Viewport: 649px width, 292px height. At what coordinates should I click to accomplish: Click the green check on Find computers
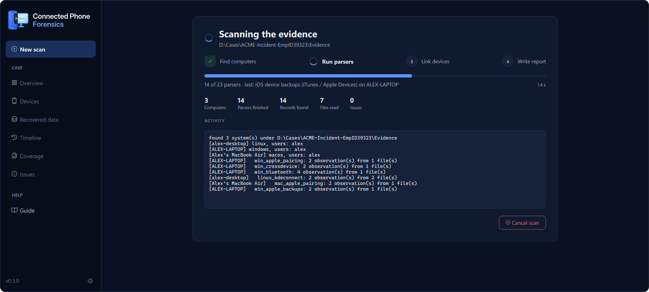click(x=210, y=61)
